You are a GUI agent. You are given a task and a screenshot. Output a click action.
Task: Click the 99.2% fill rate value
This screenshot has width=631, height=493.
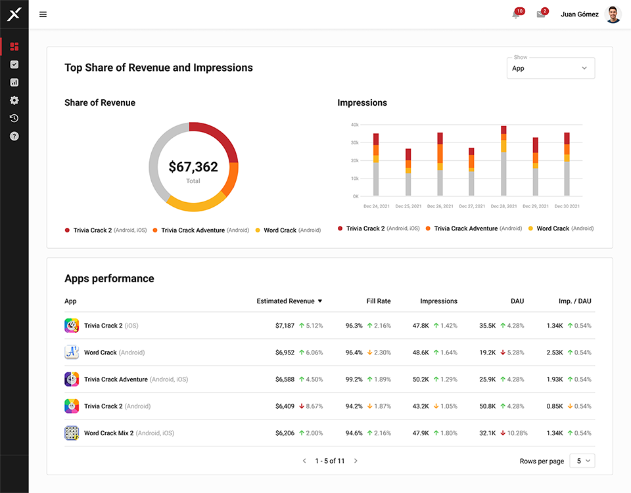coord(354,379)
